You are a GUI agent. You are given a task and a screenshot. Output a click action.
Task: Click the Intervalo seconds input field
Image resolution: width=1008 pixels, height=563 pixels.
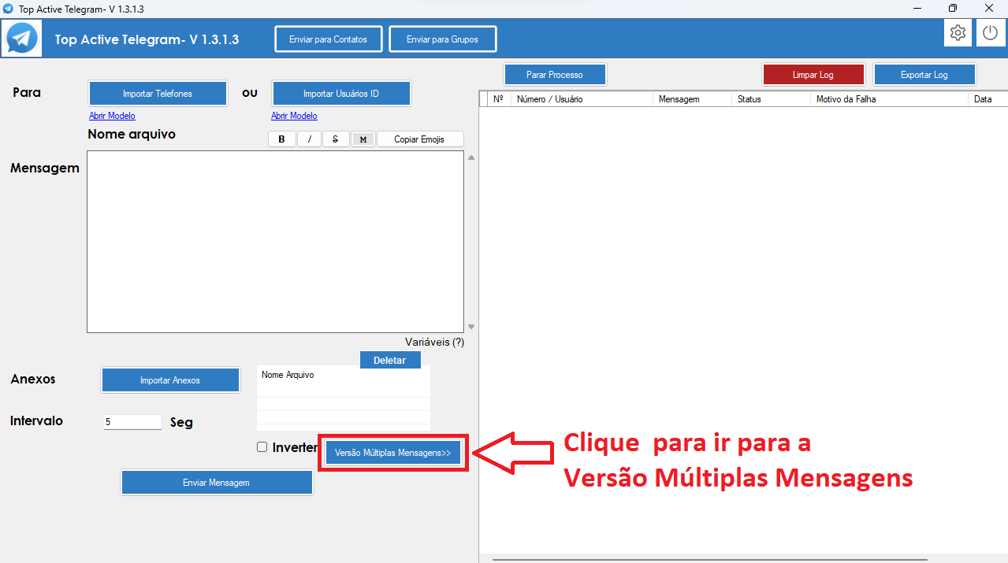(x=132, y=421)
